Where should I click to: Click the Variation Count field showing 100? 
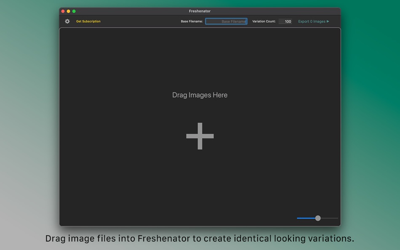tap(285, 21)
